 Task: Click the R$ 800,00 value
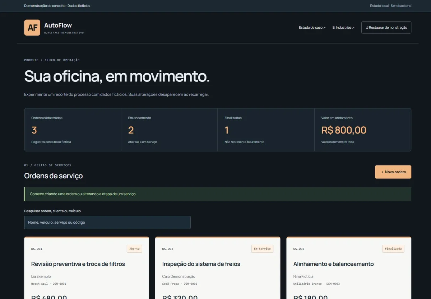pyautogui.click(x=344, y=130)
